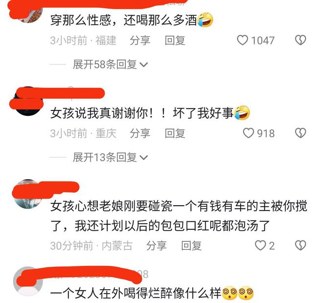
Task: Open the last commenter's gray avatar
Action: pyautogui.click(x=28, y=281)
